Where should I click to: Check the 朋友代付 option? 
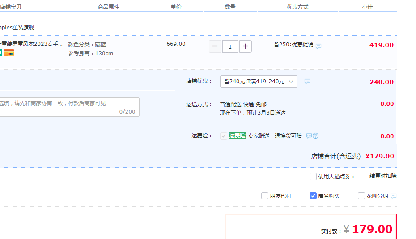265,196
